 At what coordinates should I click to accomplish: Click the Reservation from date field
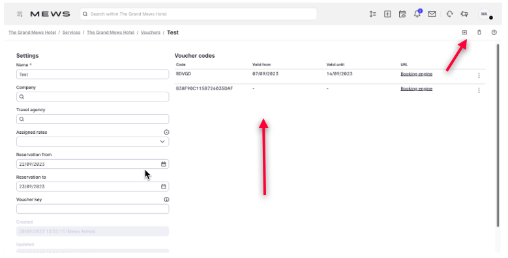93,164
